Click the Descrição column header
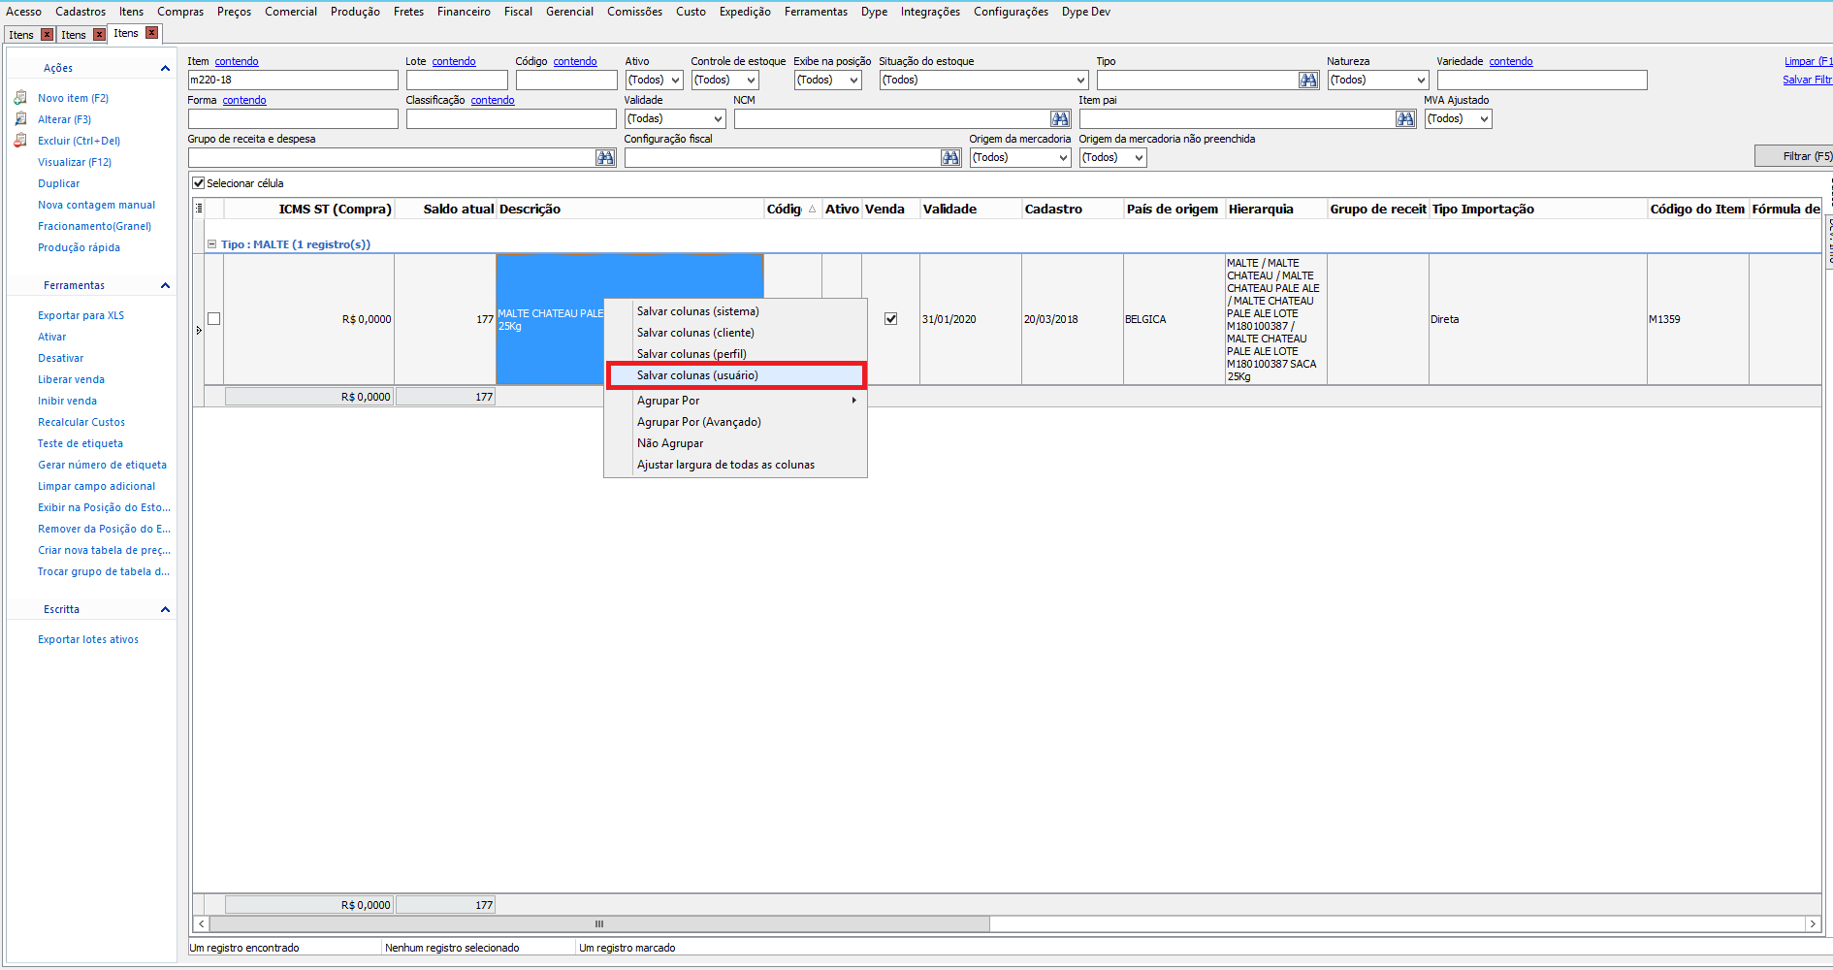This screenshot has width=1833, height=970. (629, 210)
